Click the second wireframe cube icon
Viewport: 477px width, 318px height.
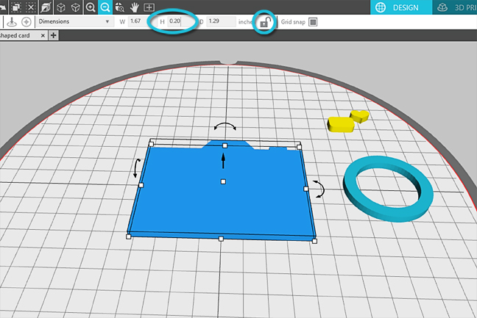click(x=75, y=7)
